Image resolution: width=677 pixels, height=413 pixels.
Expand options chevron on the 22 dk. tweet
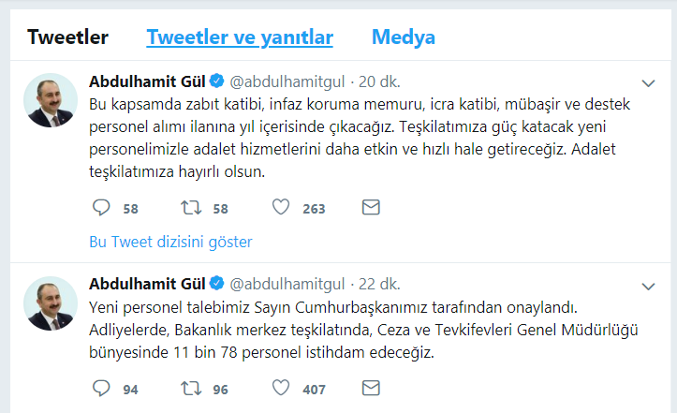click(x=649, y=287)
